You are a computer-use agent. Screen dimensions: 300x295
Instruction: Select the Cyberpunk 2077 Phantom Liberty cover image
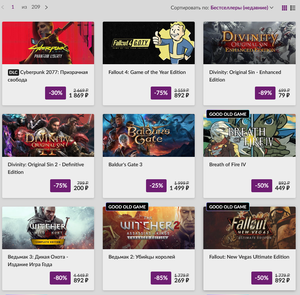click(48, 43)
